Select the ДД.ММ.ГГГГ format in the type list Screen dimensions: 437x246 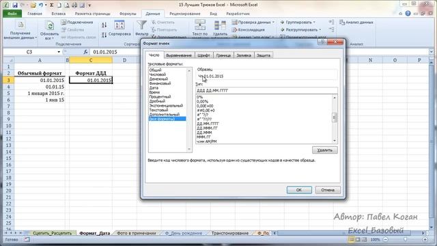click(208, 124)
